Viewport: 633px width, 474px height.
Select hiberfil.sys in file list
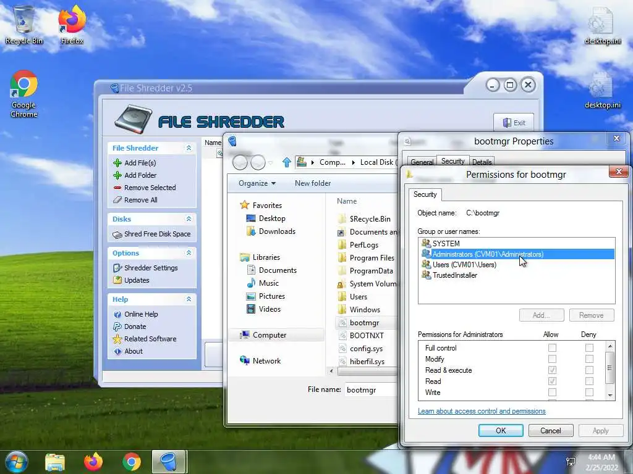[x=367, y=362]
